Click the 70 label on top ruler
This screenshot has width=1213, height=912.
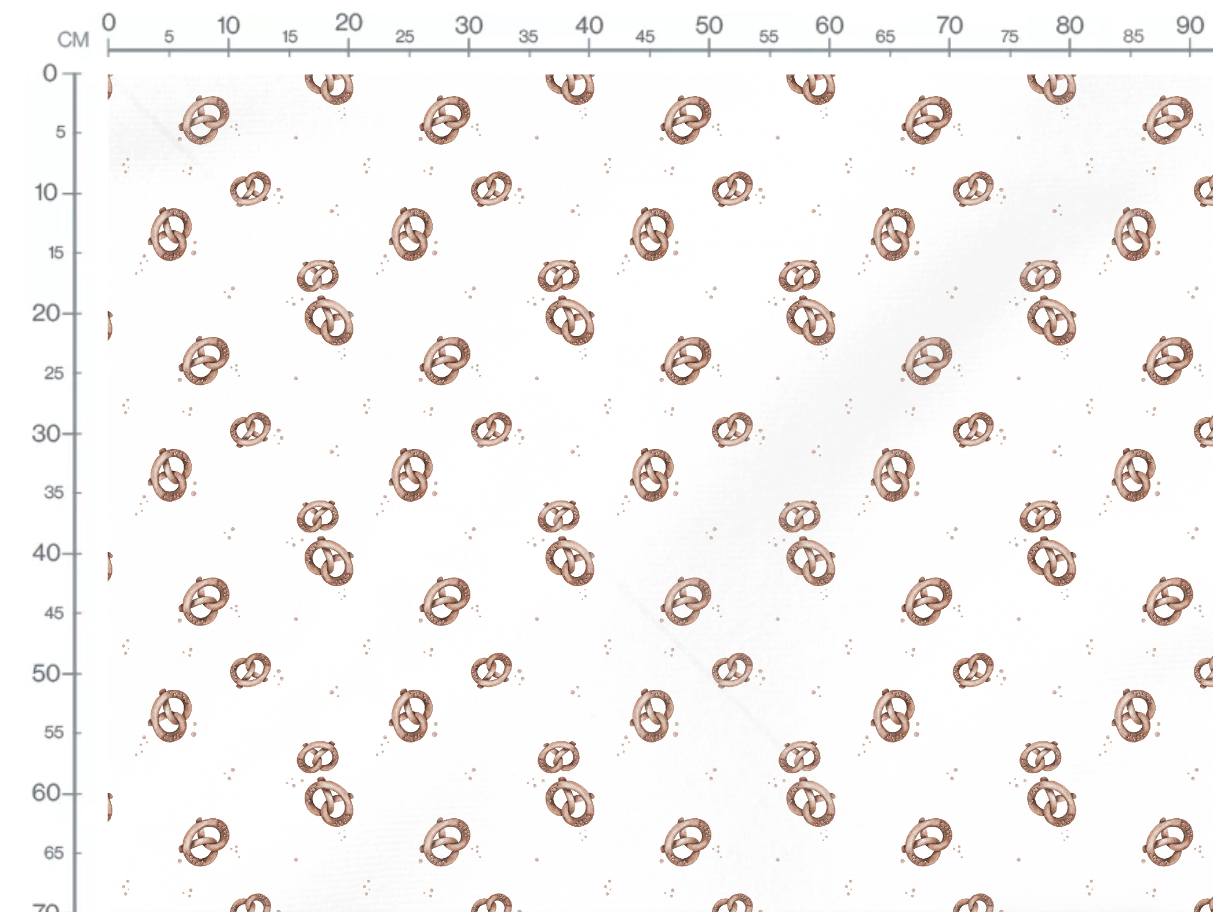949,25
